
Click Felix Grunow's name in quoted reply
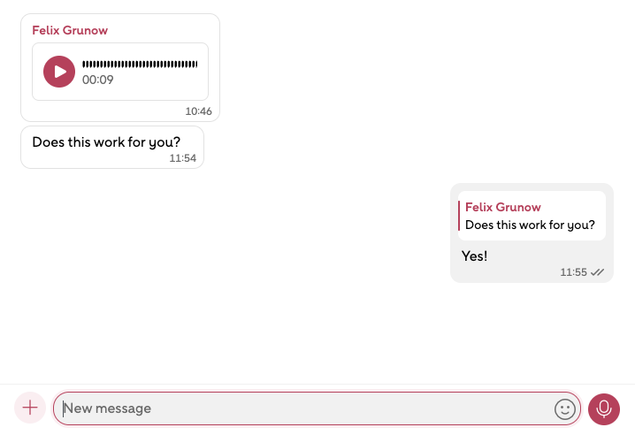click(503, 207)
